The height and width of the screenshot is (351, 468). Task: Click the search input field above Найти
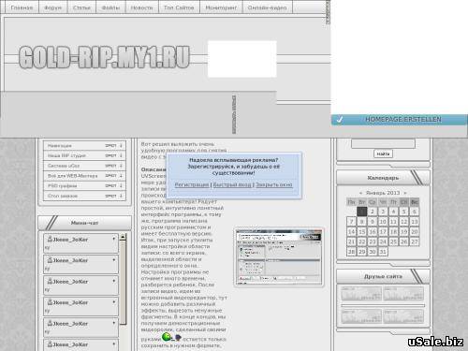(x=383, y=143)
